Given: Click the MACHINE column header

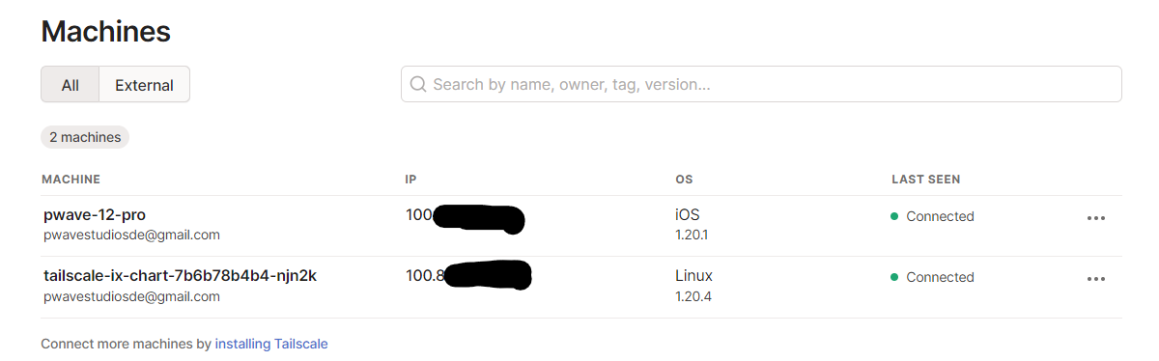Looking at the screenshot, I should 71,180.
